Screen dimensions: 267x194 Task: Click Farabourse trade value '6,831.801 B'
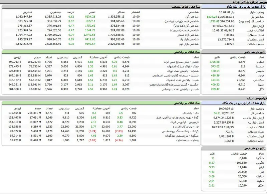coord(226,137)
